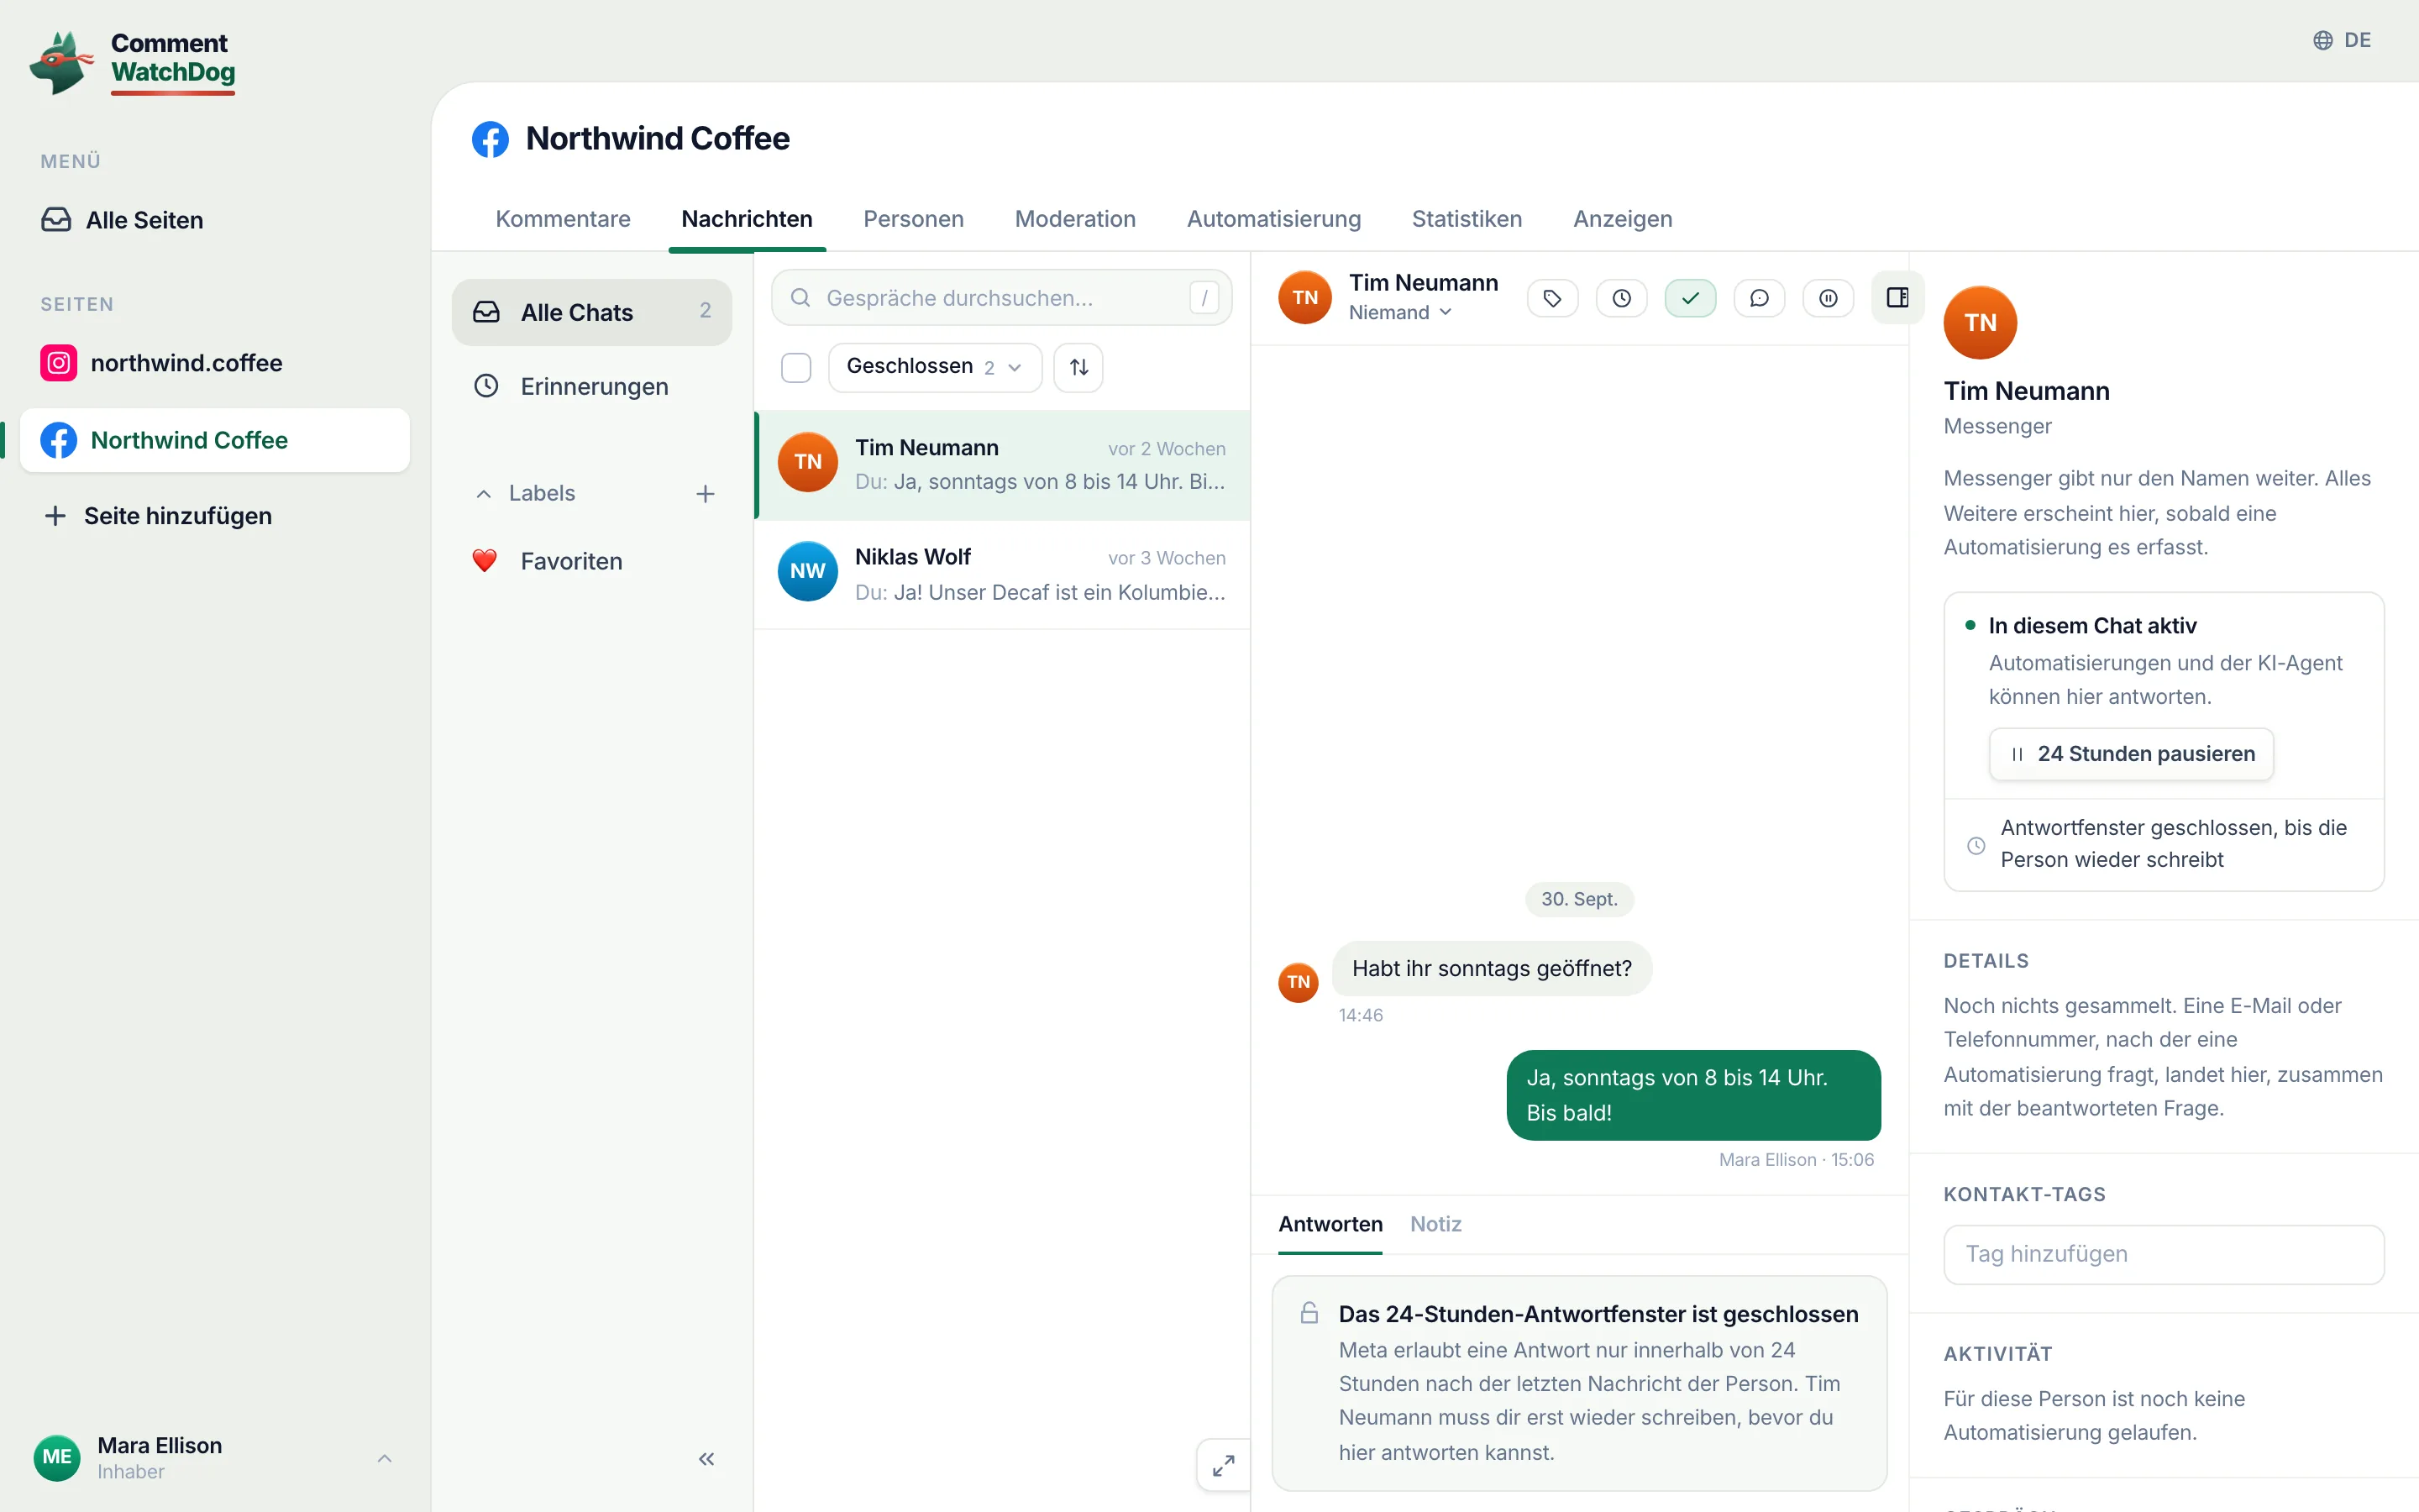Image resolution: width=2419 pixels, height=1512 pixels.
Task: Click the Ja, sonntags reply bubble
Action: pyautogui.click(x=1693, y=1095)
